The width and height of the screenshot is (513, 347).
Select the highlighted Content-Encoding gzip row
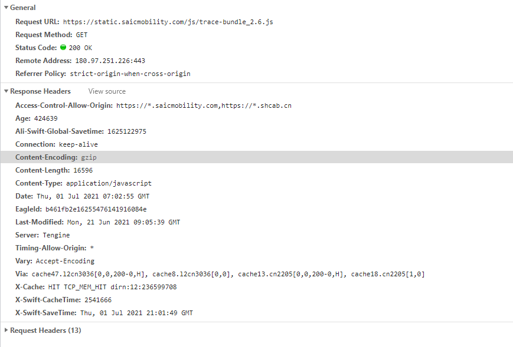point(256,157)
